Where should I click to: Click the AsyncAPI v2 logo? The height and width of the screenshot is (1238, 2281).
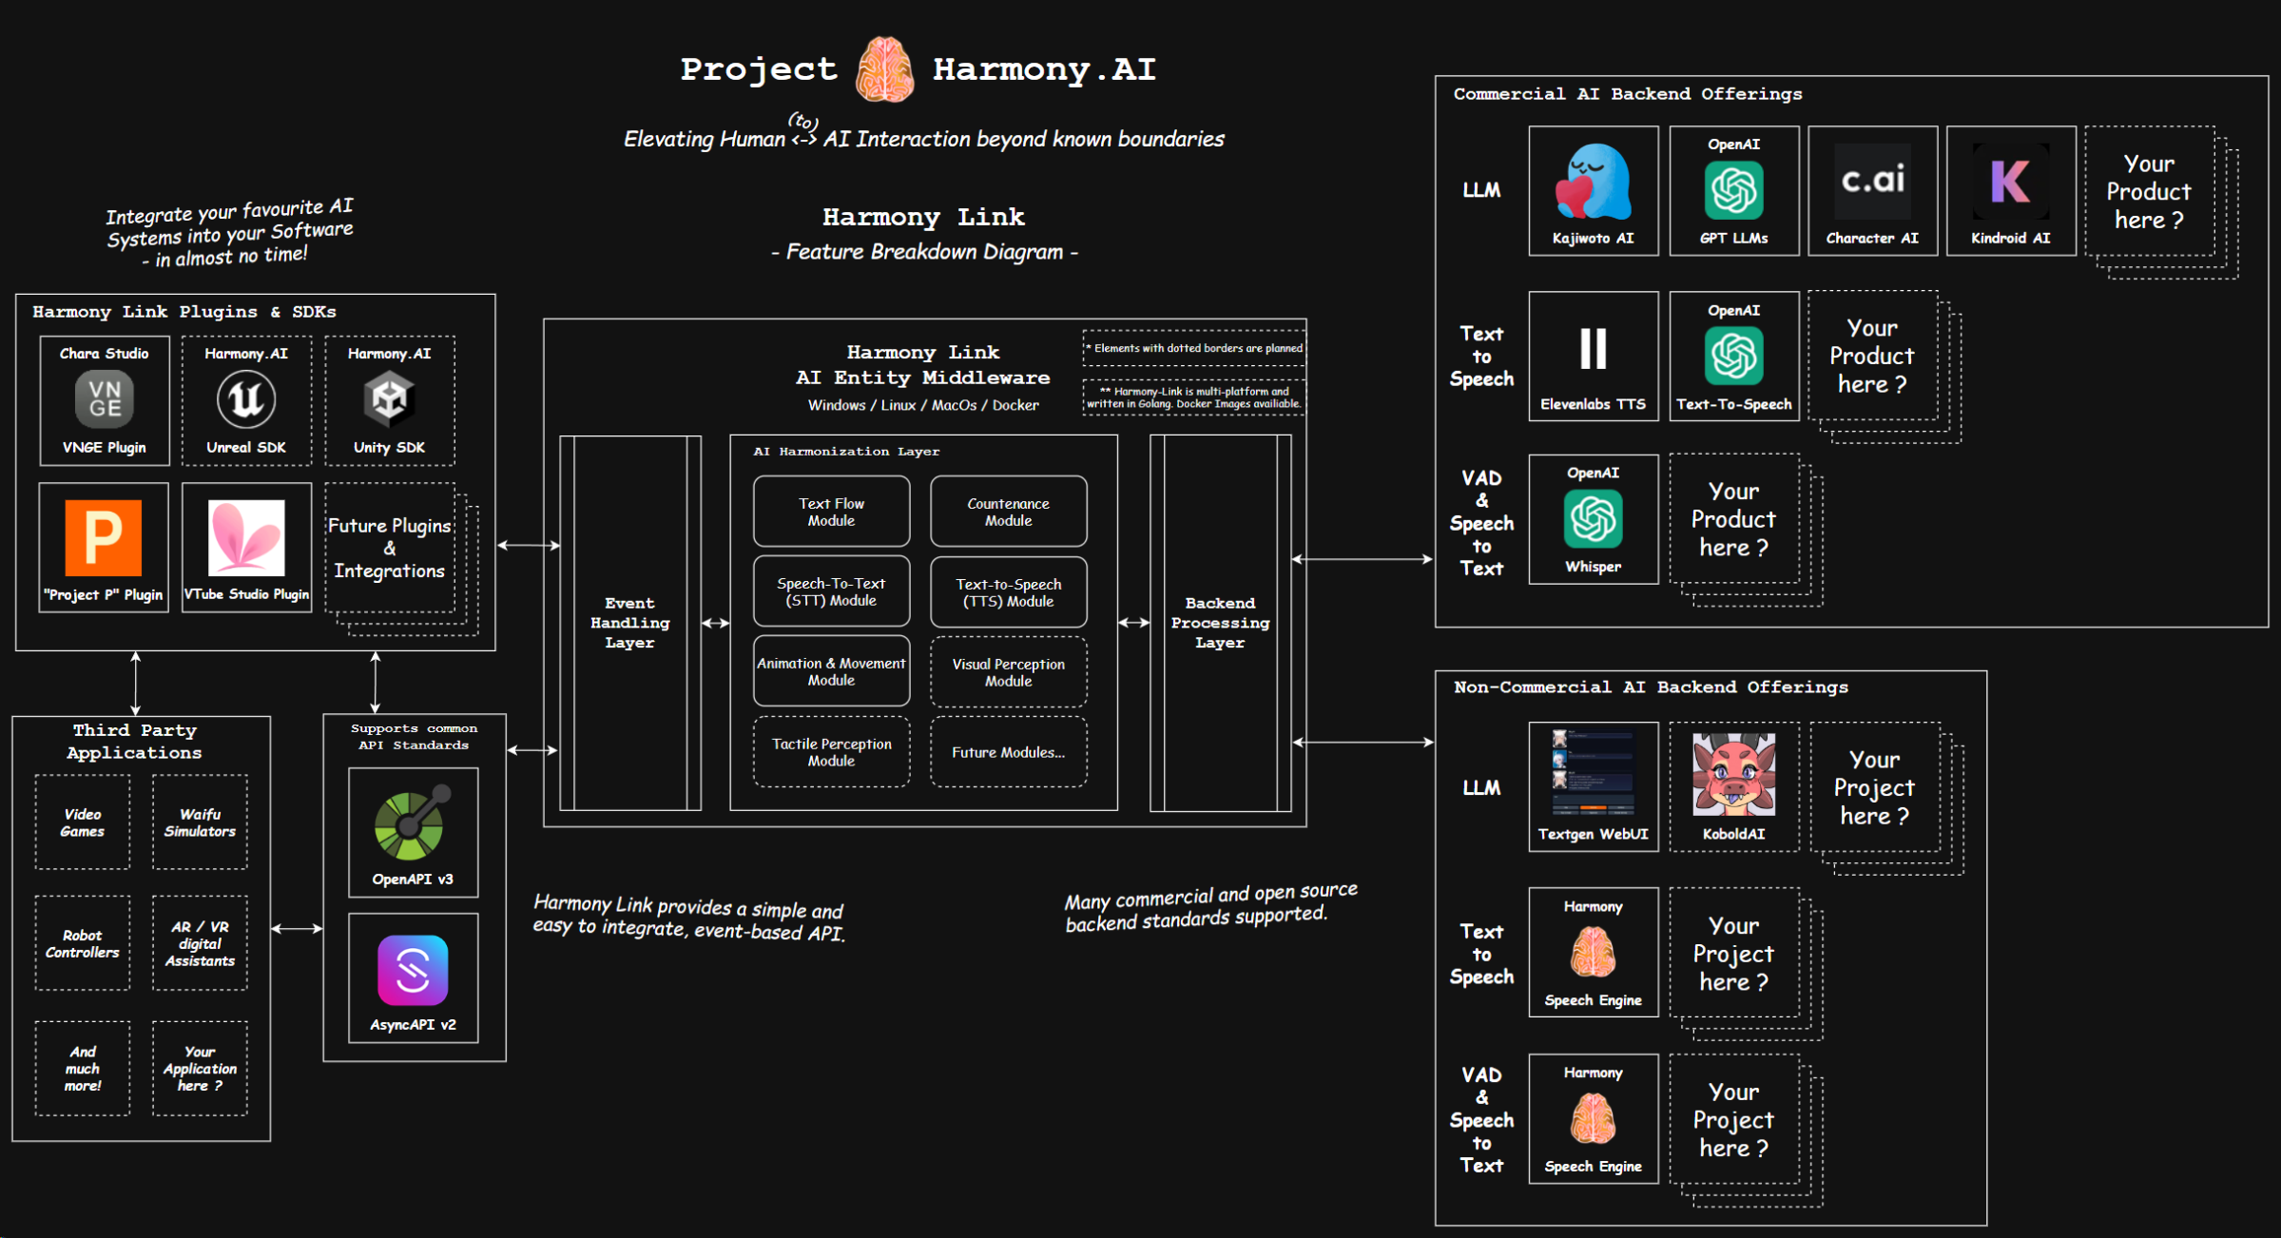(x=413, y=970)
